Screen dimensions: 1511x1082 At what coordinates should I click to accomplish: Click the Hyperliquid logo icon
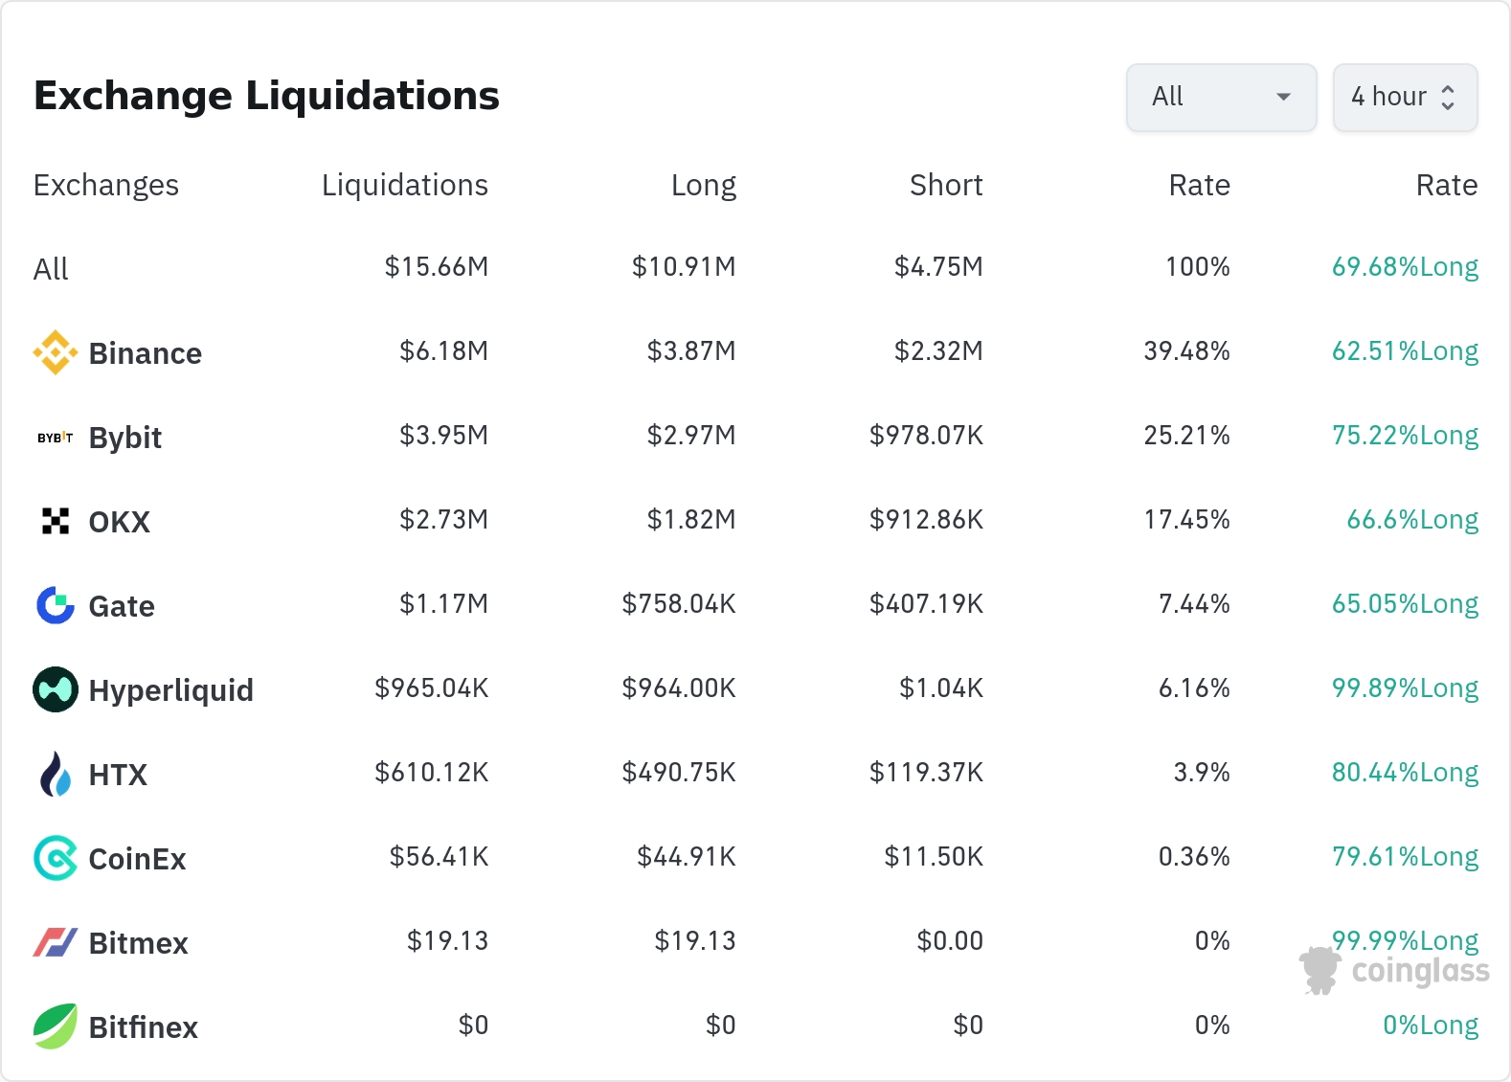click(56, 689)
